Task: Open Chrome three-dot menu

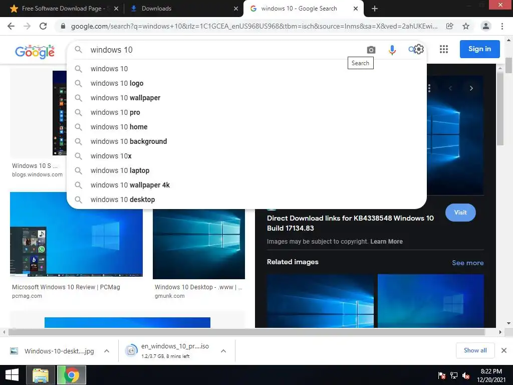Action: (502, 26)
